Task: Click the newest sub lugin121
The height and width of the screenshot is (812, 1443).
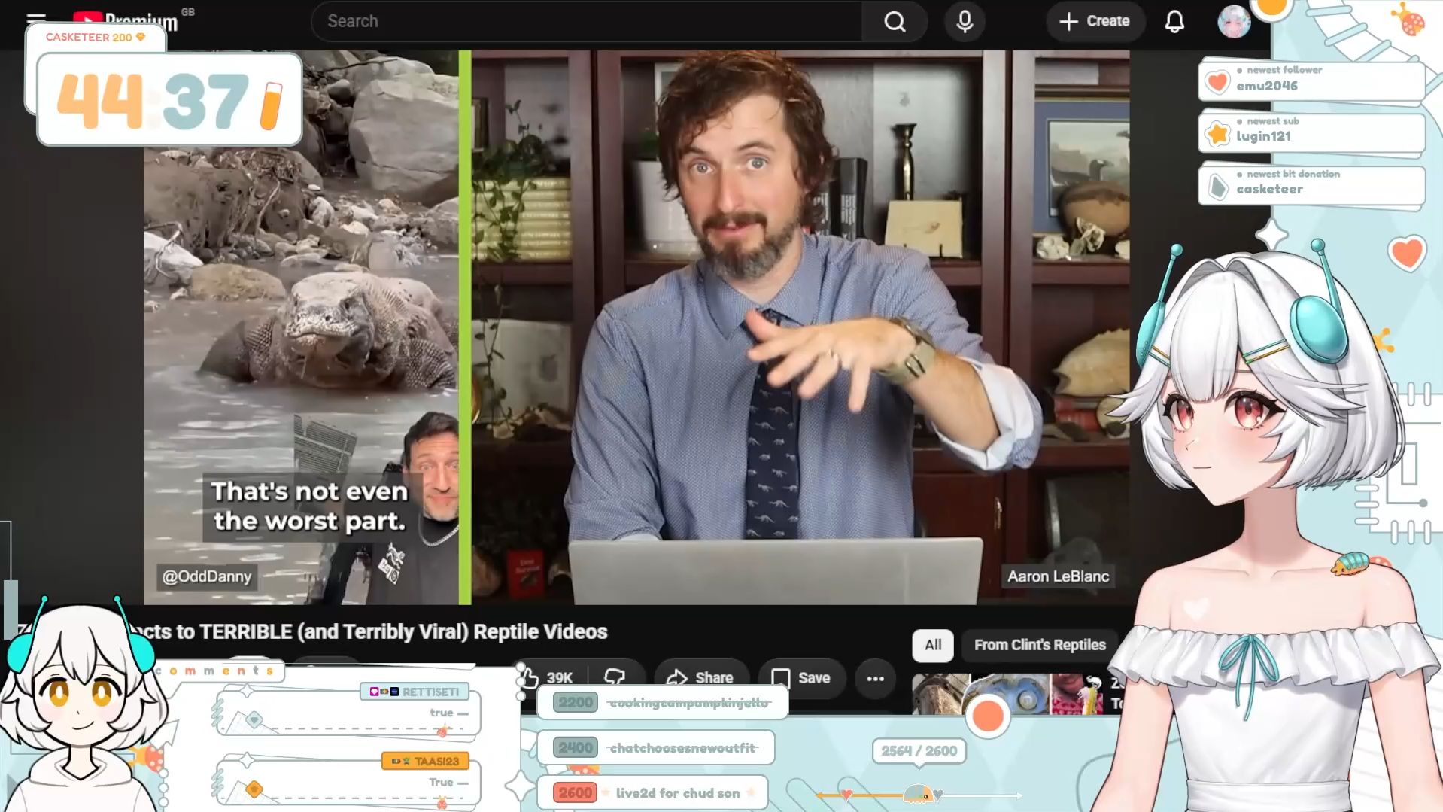Action: click(x=1311, y=132)
